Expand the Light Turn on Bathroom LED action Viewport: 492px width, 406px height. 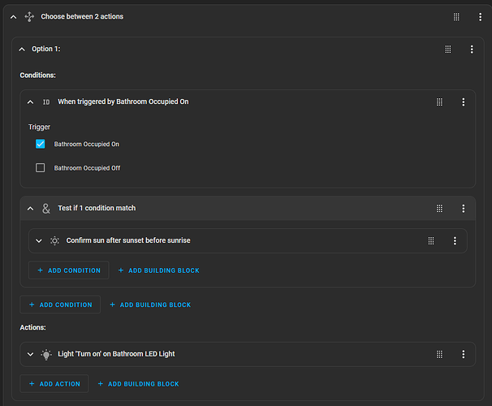(30, 354)
